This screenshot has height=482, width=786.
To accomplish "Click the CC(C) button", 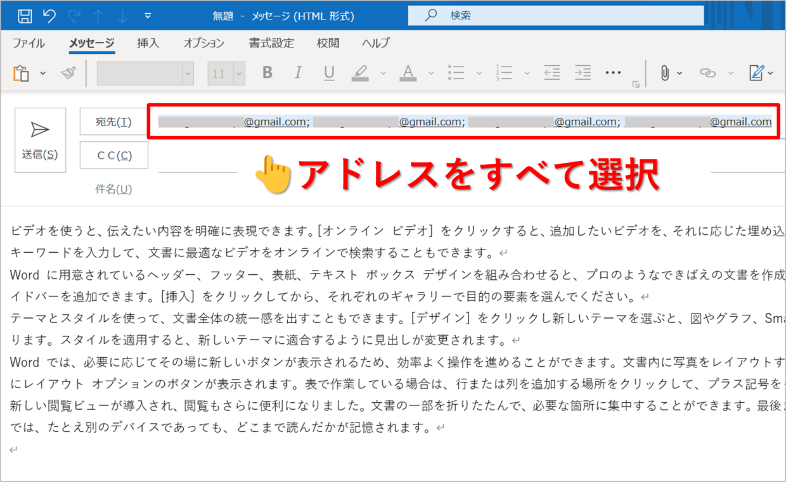I will [x=113, y=155].
